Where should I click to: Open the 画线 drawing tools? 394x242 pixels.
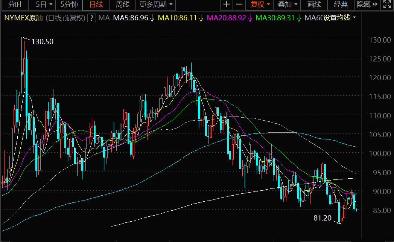314,5
